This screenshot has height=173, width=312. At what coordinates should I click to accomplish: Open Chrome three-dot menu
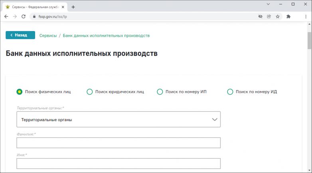coord(306,16)
